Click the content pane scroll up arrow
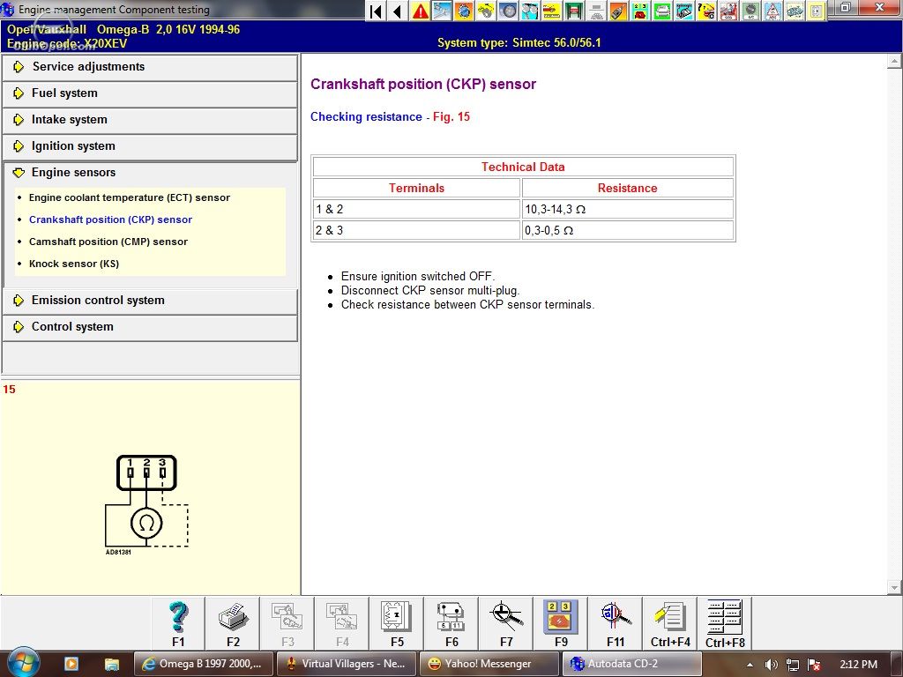The width and height of the screenshot is (903, 677). [x=894, y=61]
